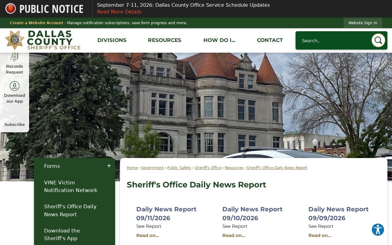Open Sheriff's Office Daily News Report sidebar link
Viewport: 392px width, 245px height.
[x=70, y=210]
